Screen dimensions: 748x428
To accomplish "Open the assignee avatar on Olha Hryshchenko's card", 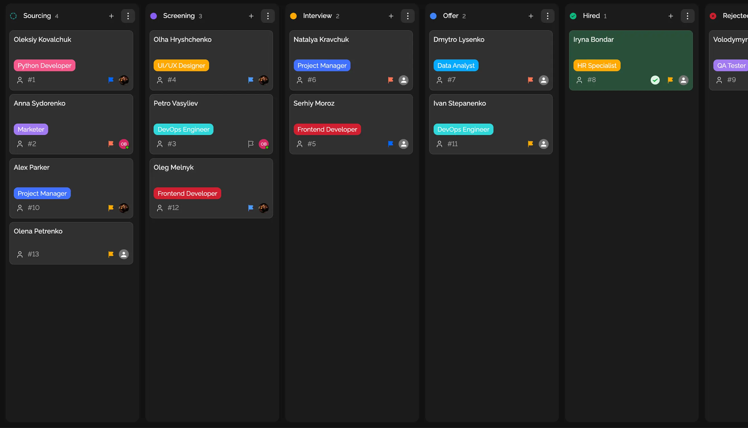I will [x=264, y=80].
